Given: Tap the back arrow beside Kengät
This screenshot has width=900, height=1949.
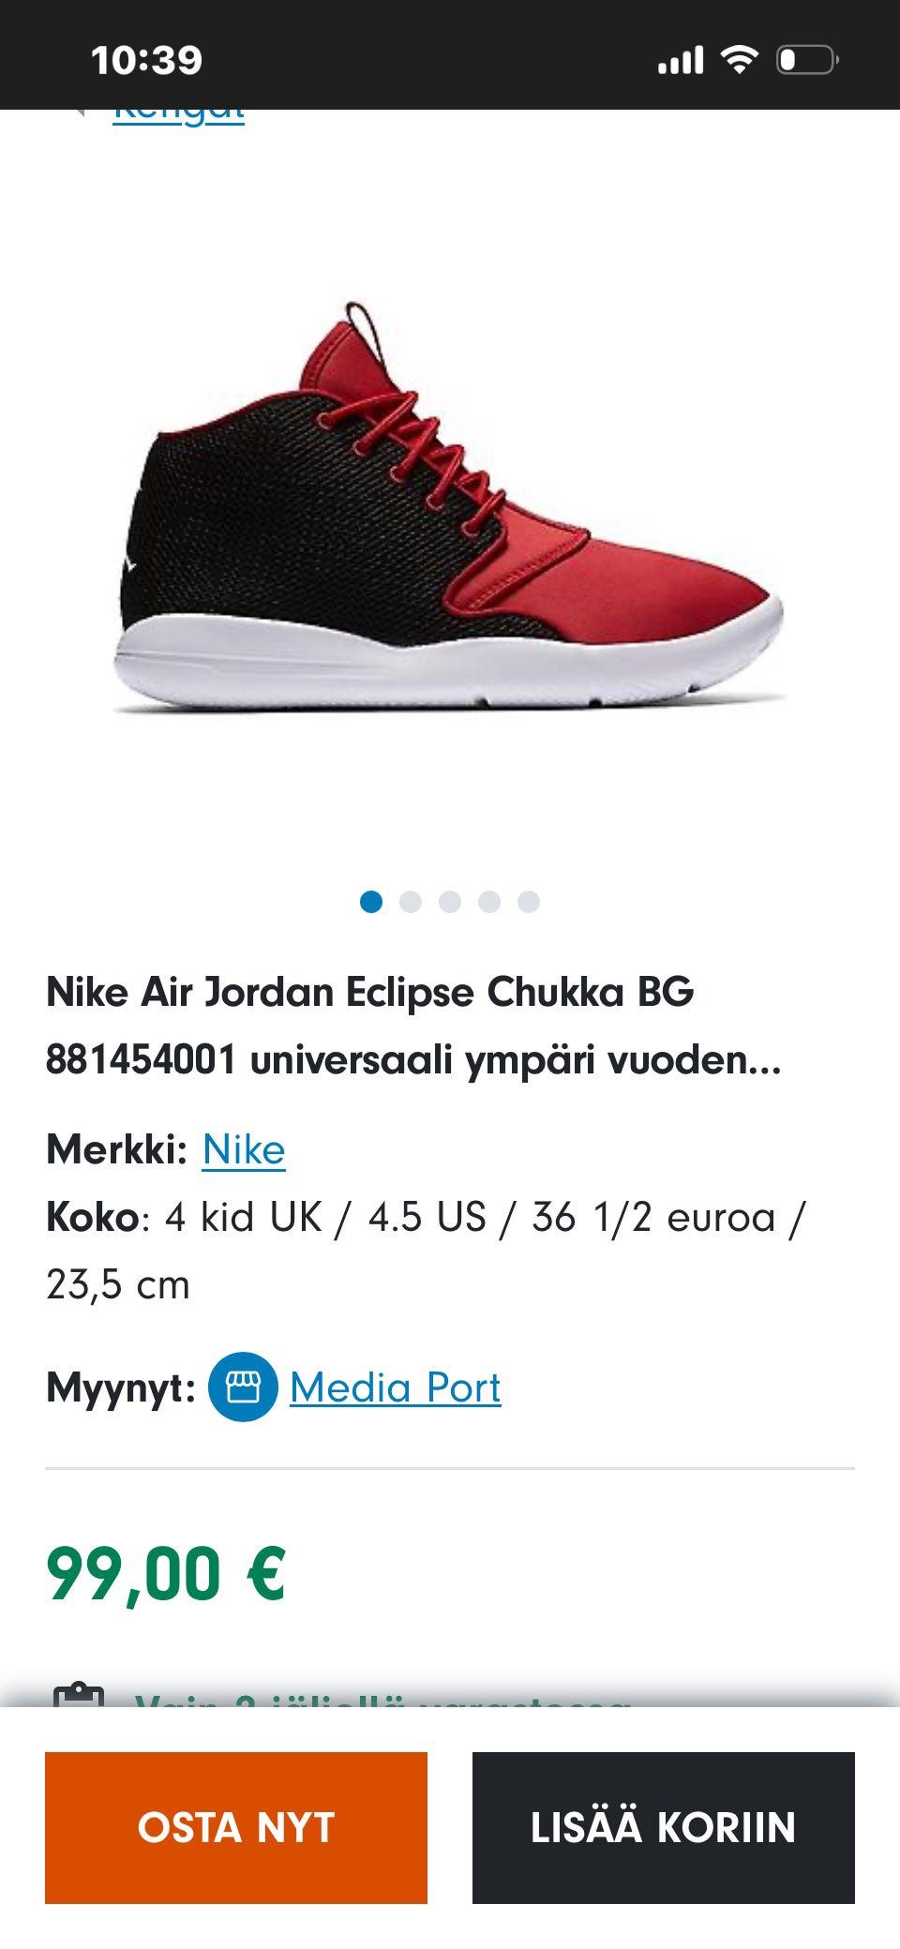Looking at the screenshot, I should coord(82,113).
